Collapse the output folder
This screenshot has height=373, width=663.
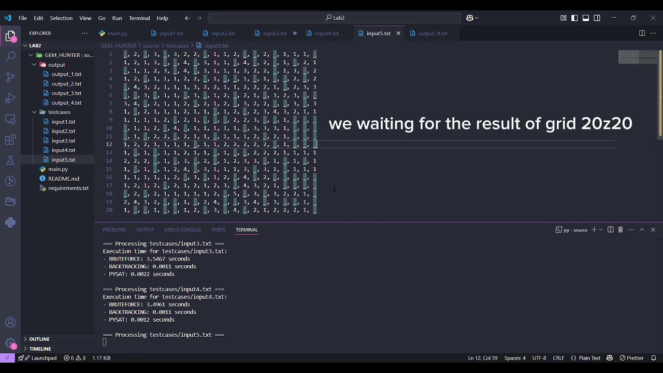[57, 65]
